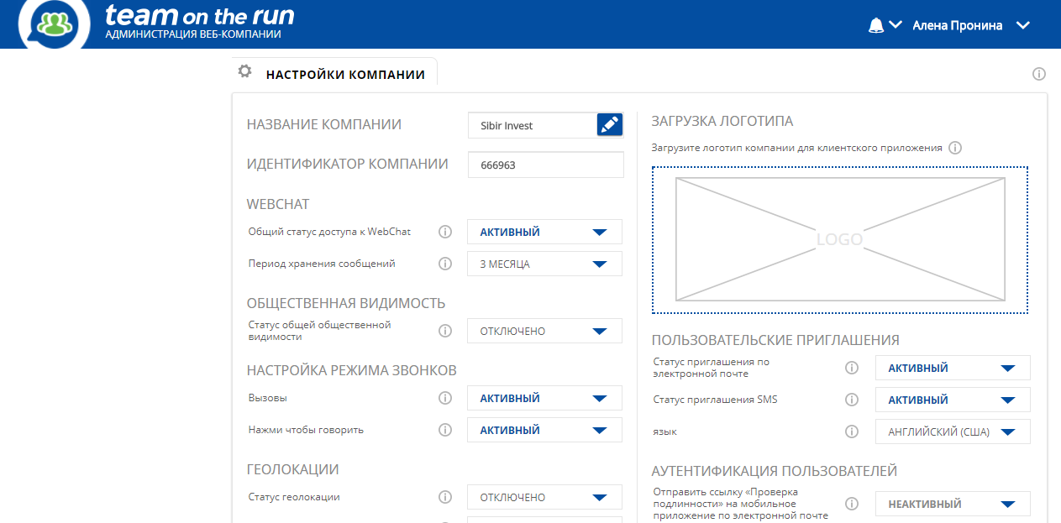Screen dimensions: 1061x523
Task: Click the gear icon beside НАСТРОЙКИ КОМПАНИИ
Action: click(x=244, y=71)
